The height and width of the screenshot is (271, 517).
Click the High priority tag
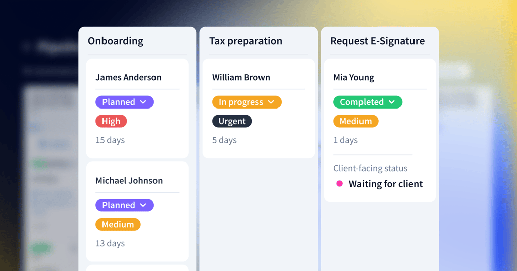coord(111,121)
